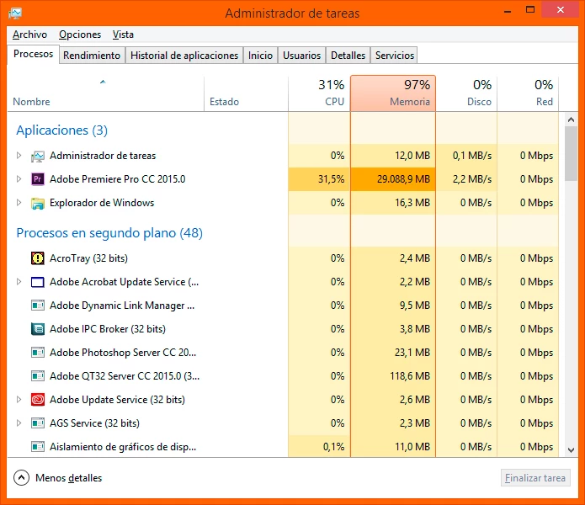Expand AGS Service (32 bits) row
The height and width of the screenshot is (505, 585).
pyautogui.click(x=19, y=423)
